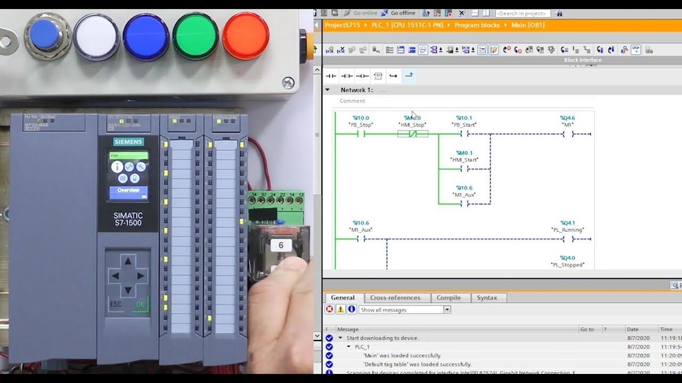This screenshot has width=682, height=383.
Task: Click ProjectS715 in the breadcrumb
Action: point(342,25)
